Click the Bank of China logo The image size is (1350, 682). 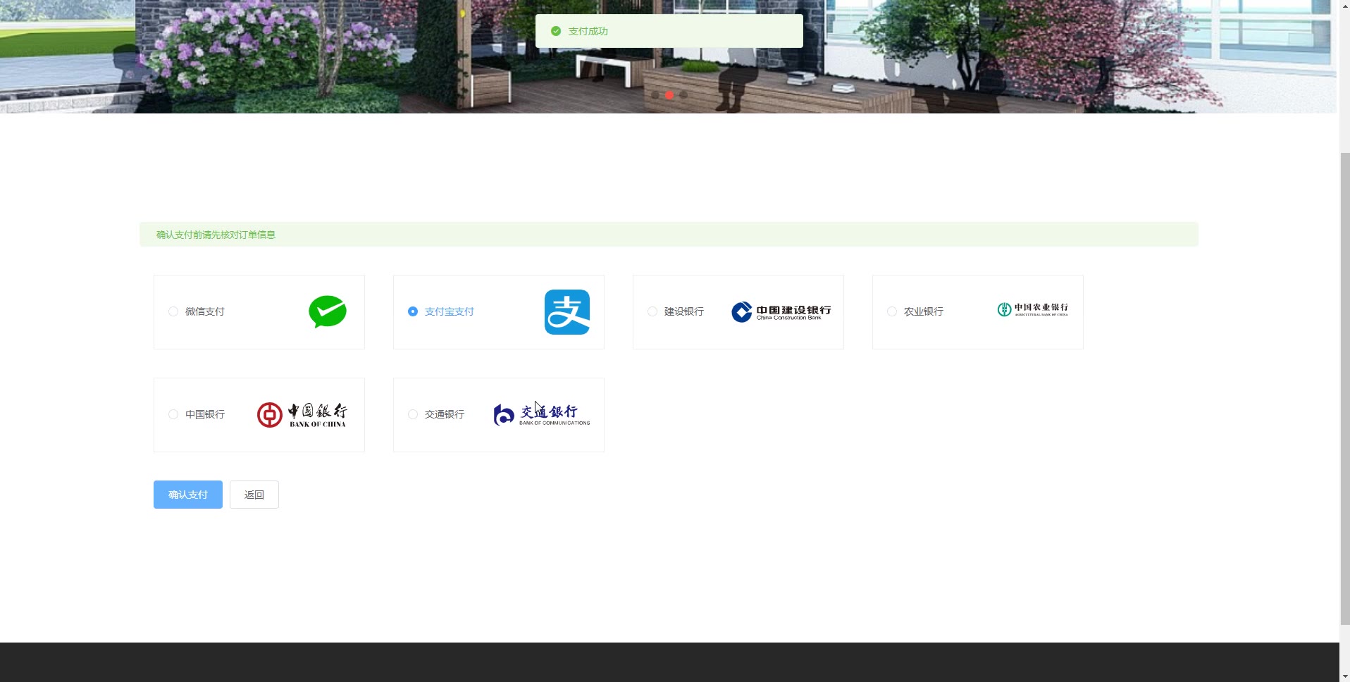pyautogui.click(x=302, y=415)
